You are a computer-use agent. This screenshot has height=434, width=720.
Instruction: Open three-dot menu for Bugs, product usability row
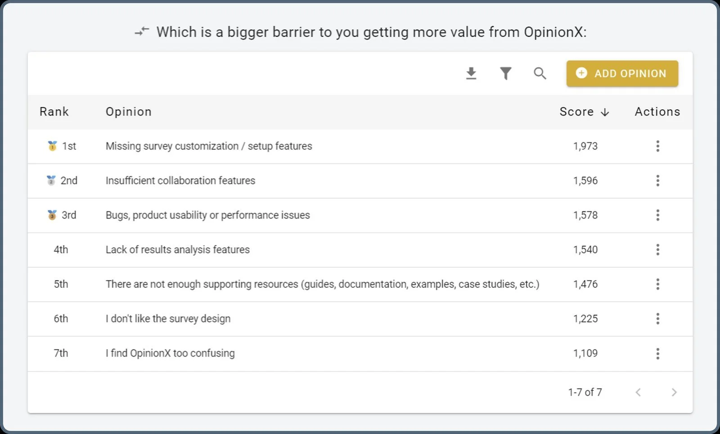pos(657,215)
